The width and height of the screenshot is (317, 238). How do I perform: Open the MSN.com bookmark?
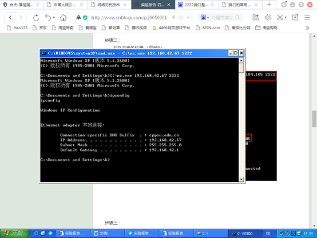point(208,28)
